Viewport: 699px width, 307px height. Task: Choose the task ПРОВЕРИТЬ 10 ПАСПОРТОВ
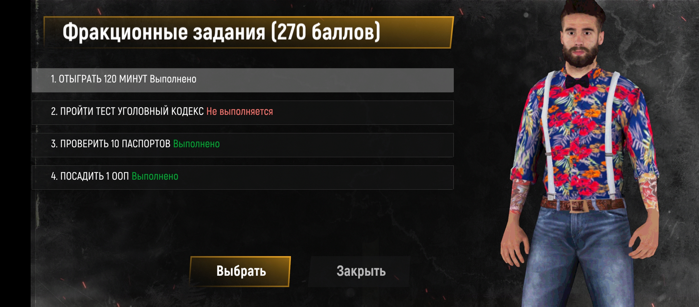coord(243,145)
